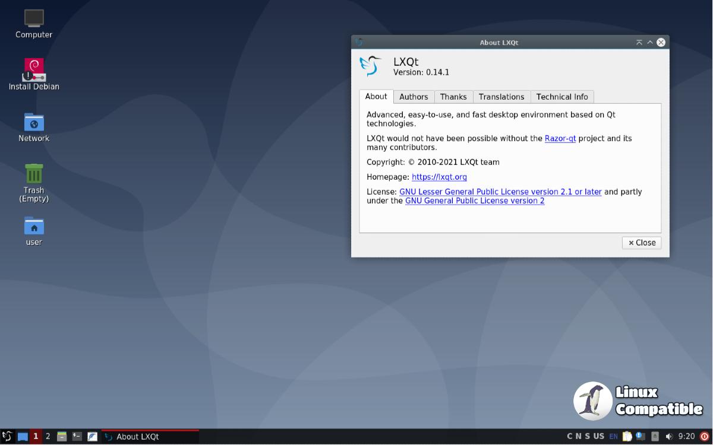The width and height of the screenshot is (713, 445).
Task: Click the show desktop icon in the panel
Action: click(x=23, y=437)
